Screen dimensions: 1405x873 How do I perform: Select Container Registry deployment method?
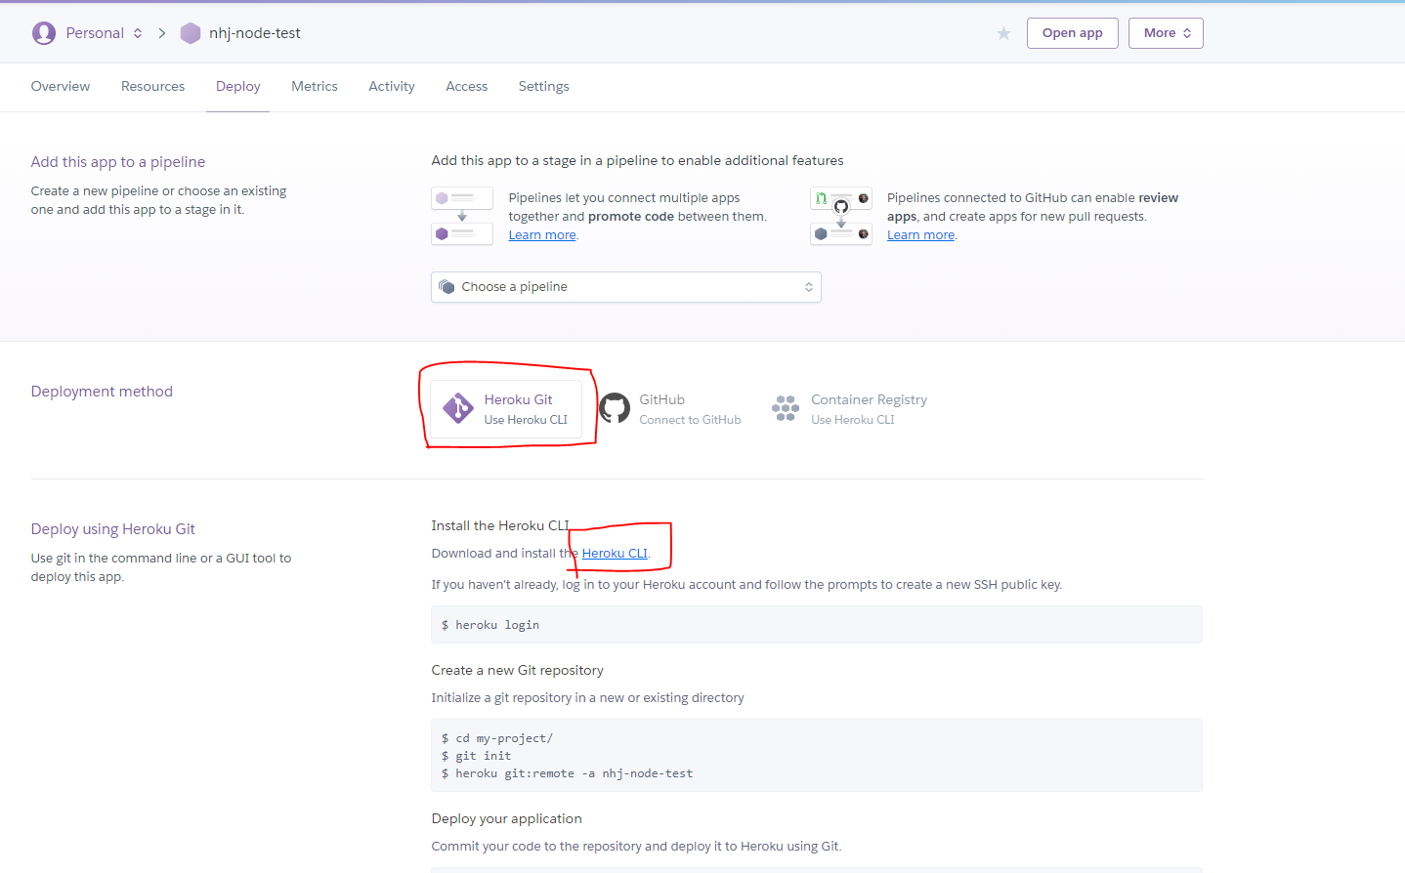coord(849,408)
